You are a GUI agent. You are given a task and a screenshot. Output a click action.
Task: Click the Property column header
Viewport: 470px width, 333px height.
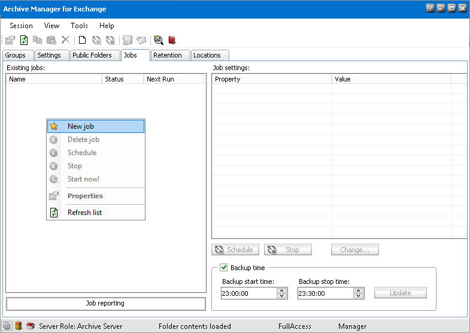[x=272, y=79]
